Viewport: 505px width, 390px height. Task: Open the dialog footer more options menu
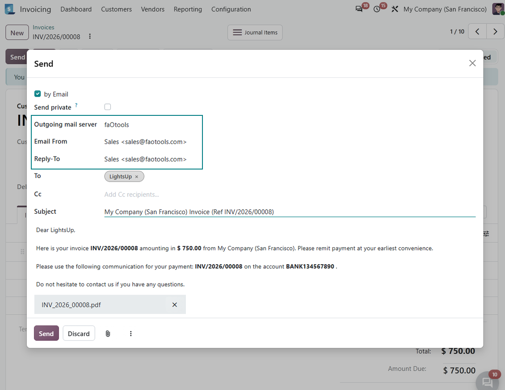point(131,334)
